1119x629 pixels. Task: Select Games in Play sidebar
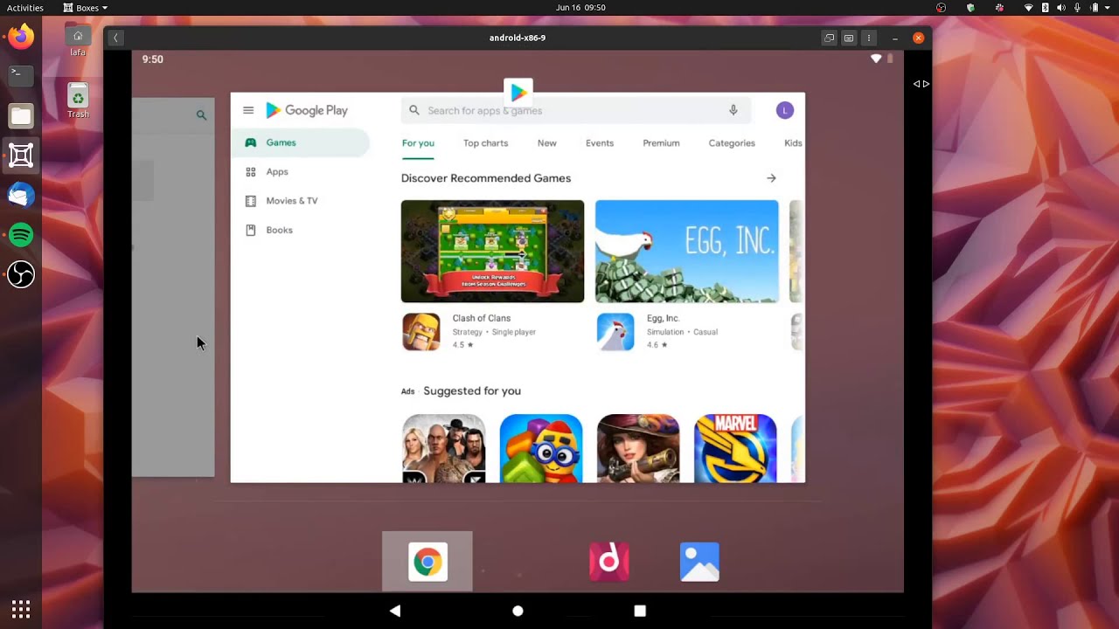(x=301, y=142)
